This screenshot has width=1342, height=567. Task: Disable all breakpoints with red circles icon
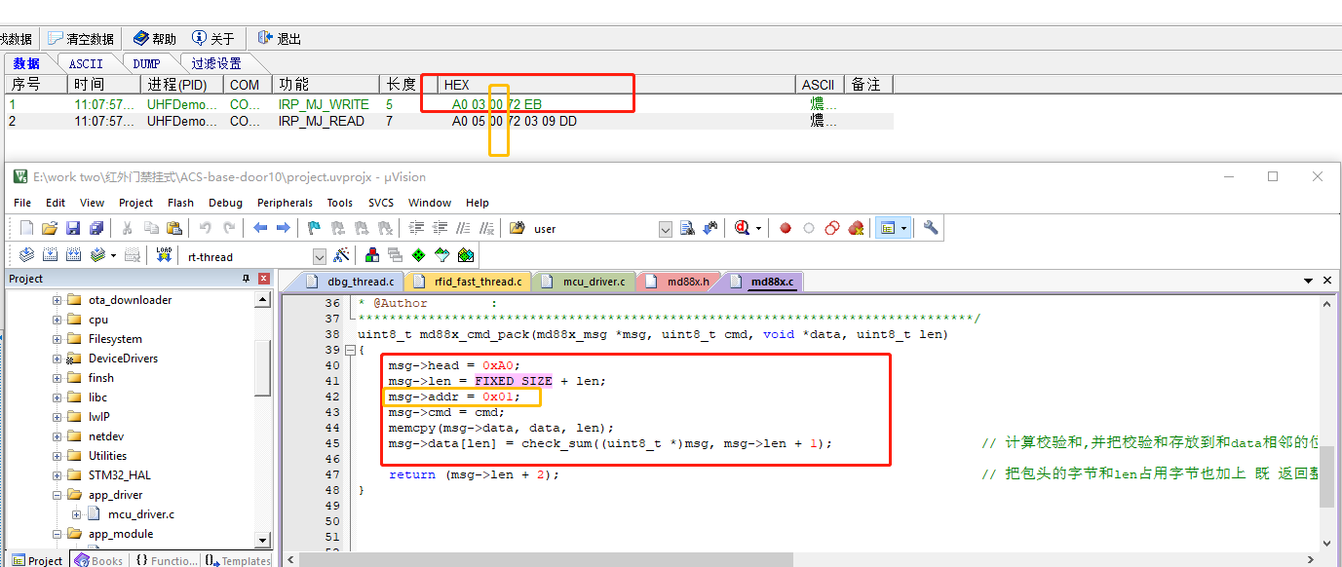(832, 228)
